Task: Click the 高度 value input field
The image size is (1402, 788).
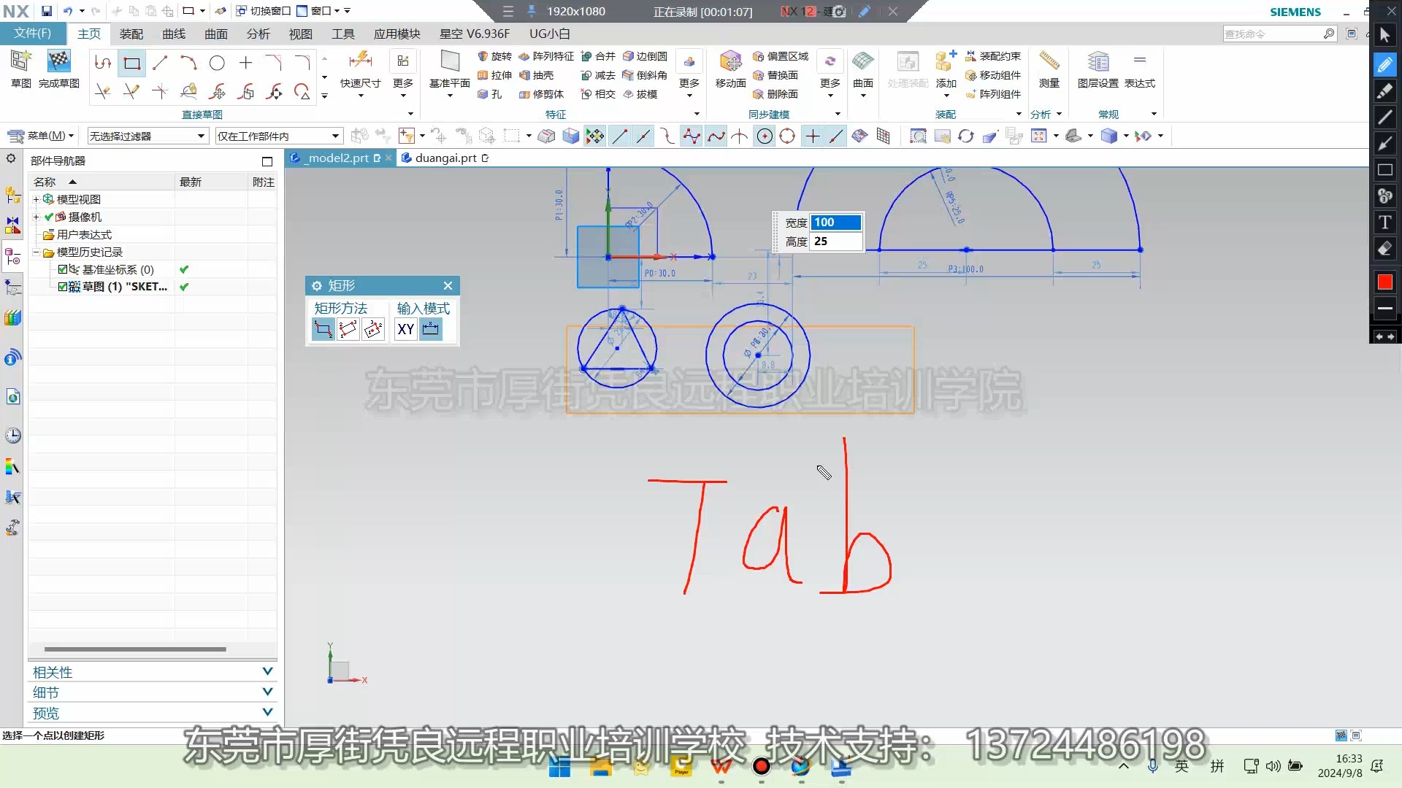Action: (x=835, y=242)
